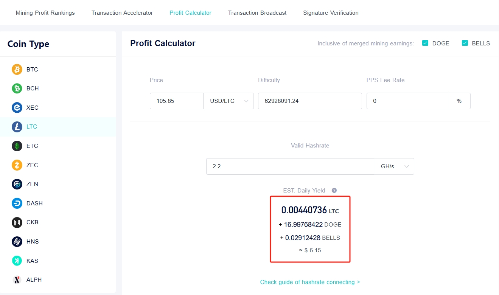
Task: Open the EST. Daily Yield help tooltip
Action: tap(334, 190)
